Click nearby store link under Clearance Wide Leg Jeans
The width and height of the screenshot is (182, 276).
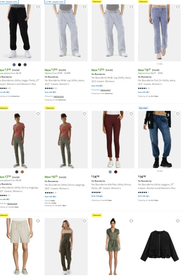[x=105, y=90]
